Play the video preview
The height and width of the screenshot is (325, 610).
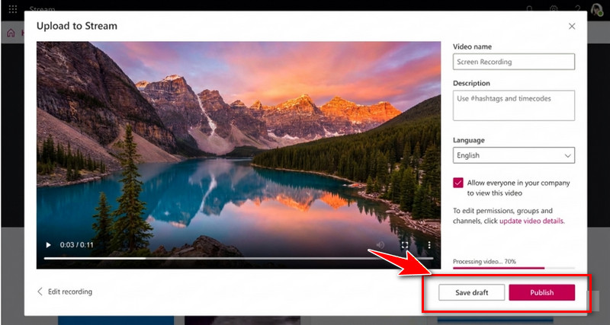pyautogui.click(x=48, y=245)
